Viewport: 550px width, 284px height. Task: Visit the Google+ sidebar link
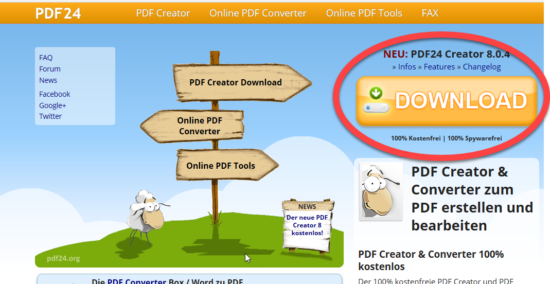[52, 105]
